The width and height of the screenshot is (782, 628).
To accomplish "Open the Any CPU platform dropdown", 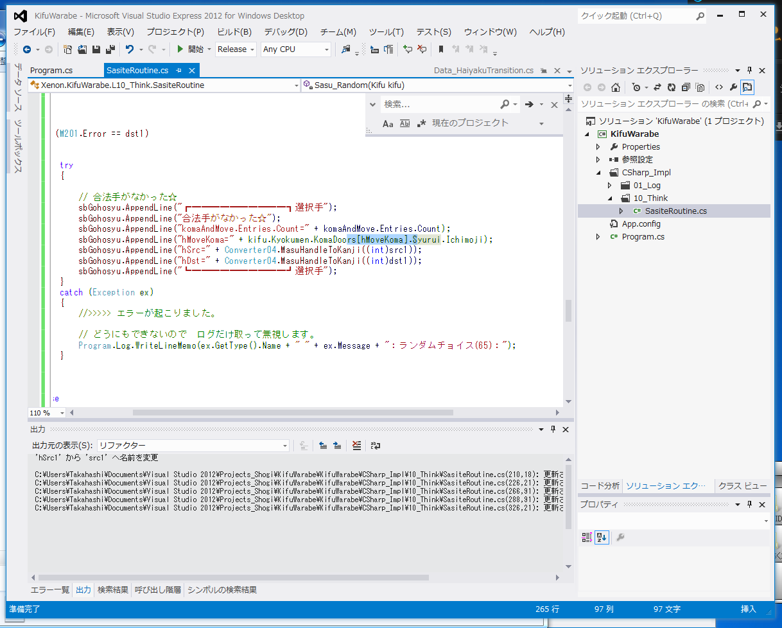I will click(295, 49).
